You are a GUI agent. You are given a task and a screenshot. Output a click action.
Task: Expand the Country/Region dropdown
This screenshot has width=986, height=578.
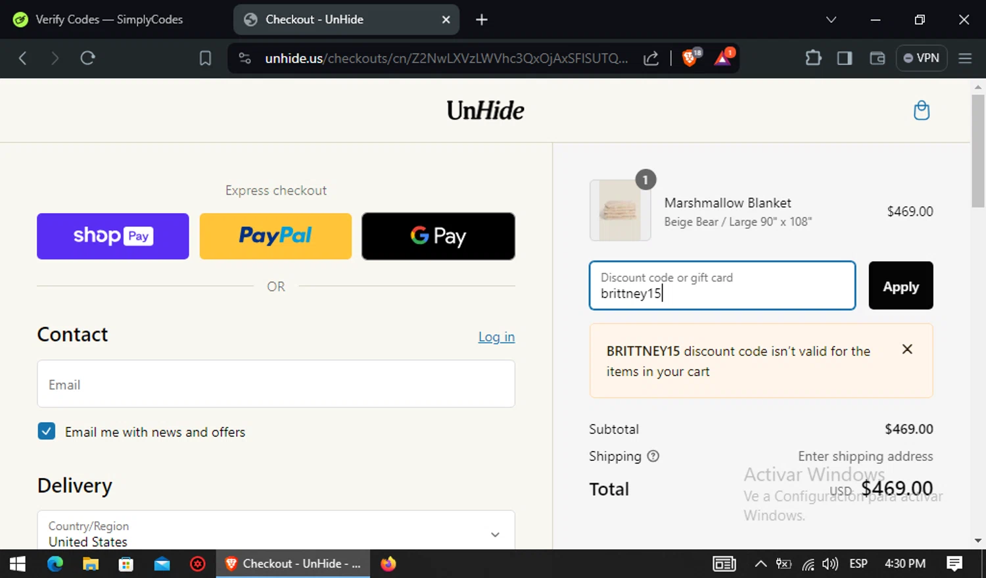(x=276, y=533)
